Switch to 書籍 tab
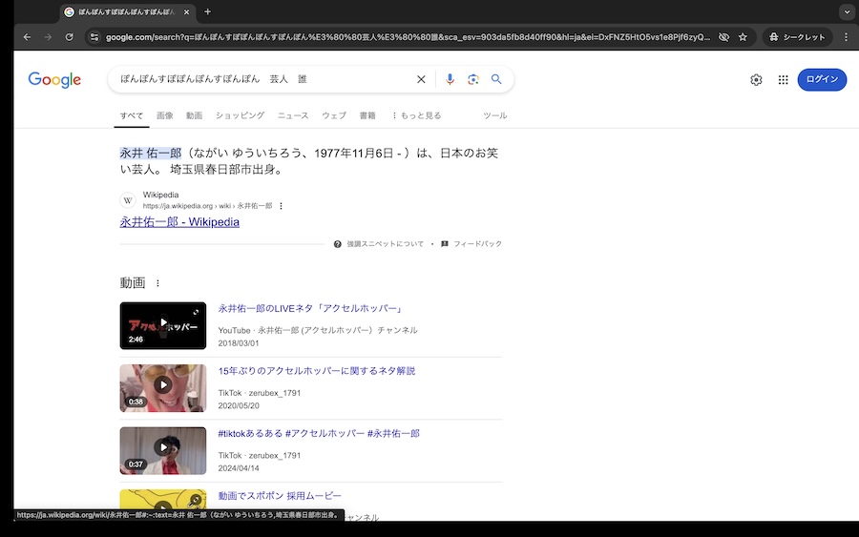Screen dimensions: 859x537 [367, 115]
